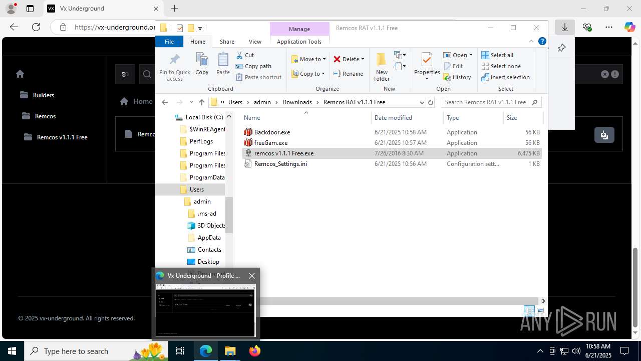Rename the selected file
Viewport: 641px width, 361px height.
coord(349,74)
